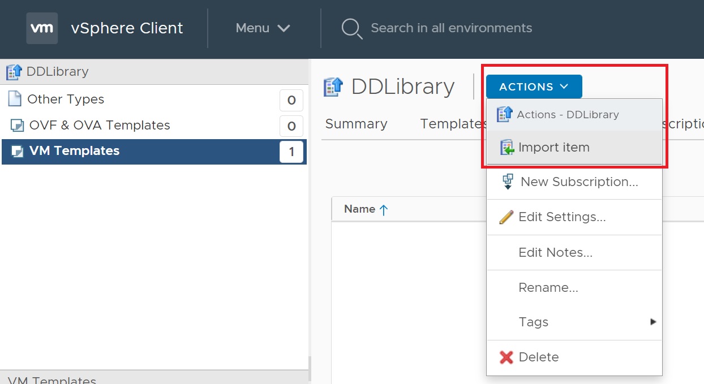Choose Edit Notes from actions menu
Screen dimensions: 704x384
(x=555, y=253)
